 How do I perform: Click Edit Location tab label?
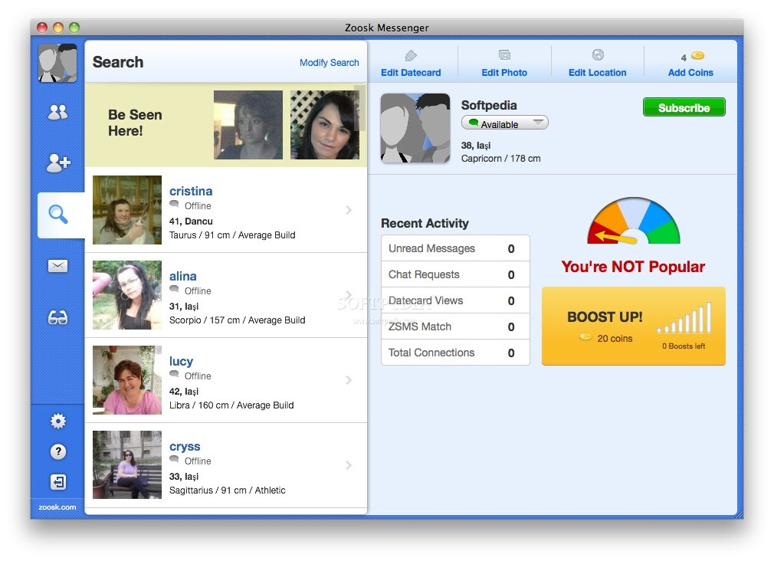pyautogui.click(x=597, y=73)
